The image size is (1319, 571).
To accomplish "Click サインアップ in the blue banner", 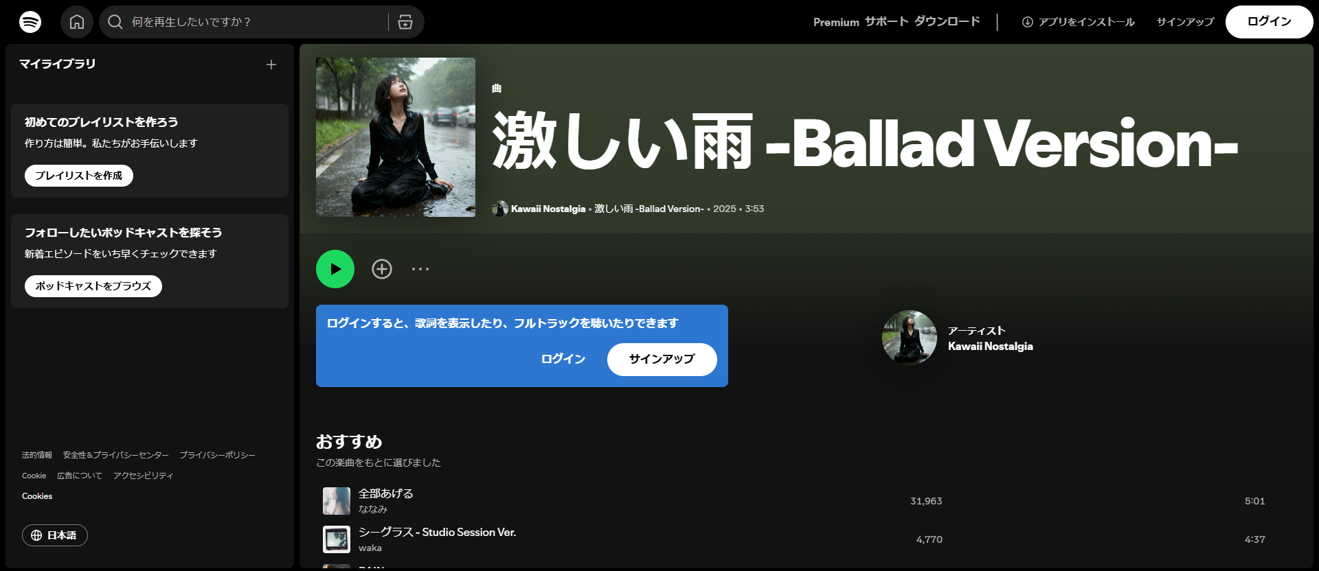I will pos(662,359).
